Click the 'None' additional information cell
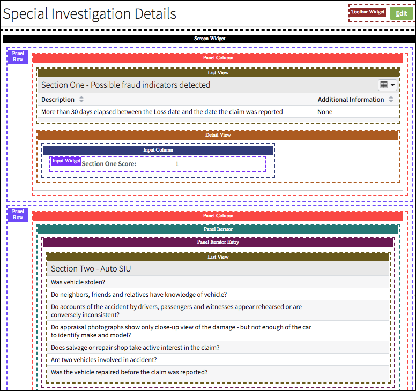Screen dimensions: 416x391 (x=325, y=112)
